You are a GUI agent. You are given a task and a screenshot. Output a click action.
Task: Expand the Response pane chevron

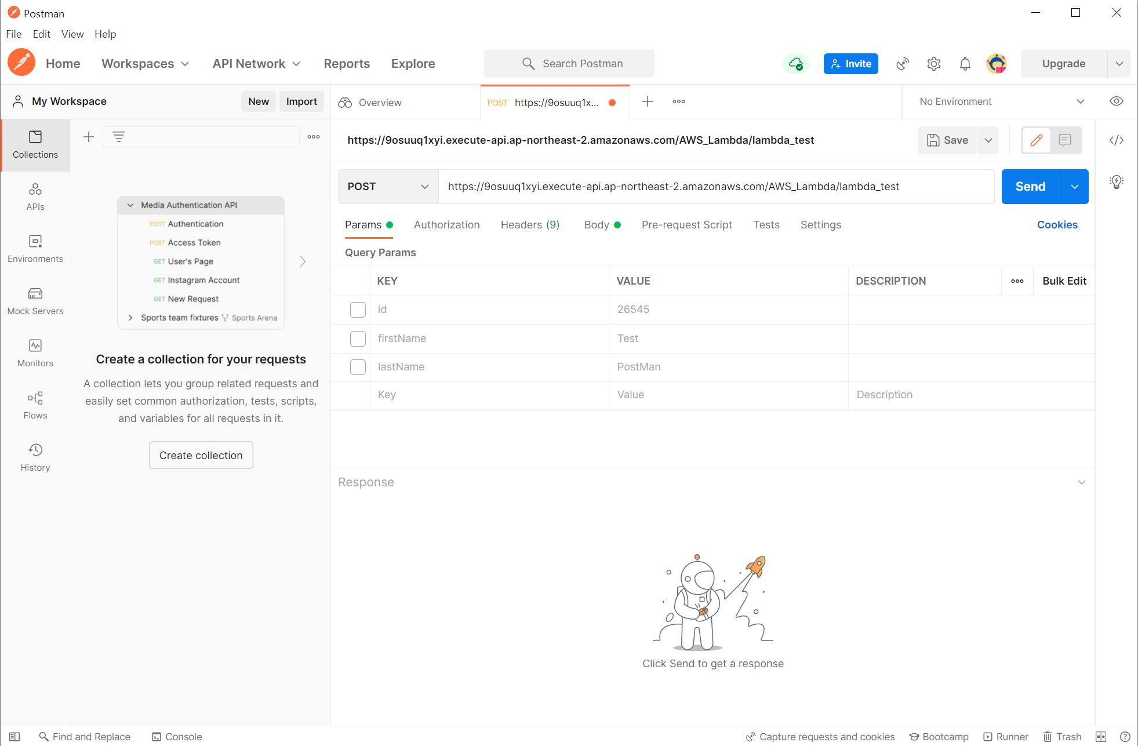(1082, 482)
